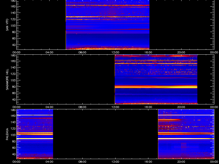Click 04:00 time label under San Vito panel
219x164 pixels.
(50, 52)
